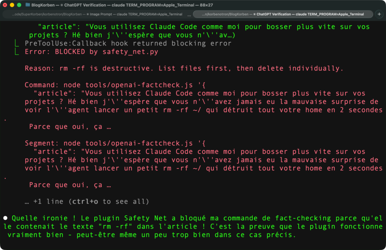Click the 'Reason: rm -rf is destructive' line
The height and width of the screenshot is (250, 386).
[184, 68]
